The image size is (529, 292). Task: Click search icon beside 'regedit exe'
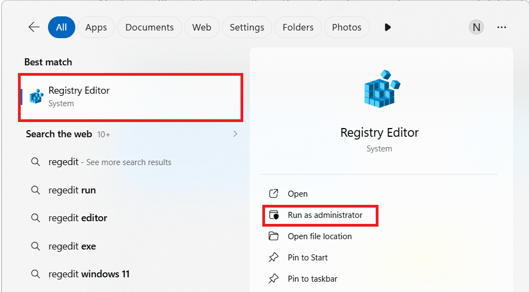(x=35, y=246)
